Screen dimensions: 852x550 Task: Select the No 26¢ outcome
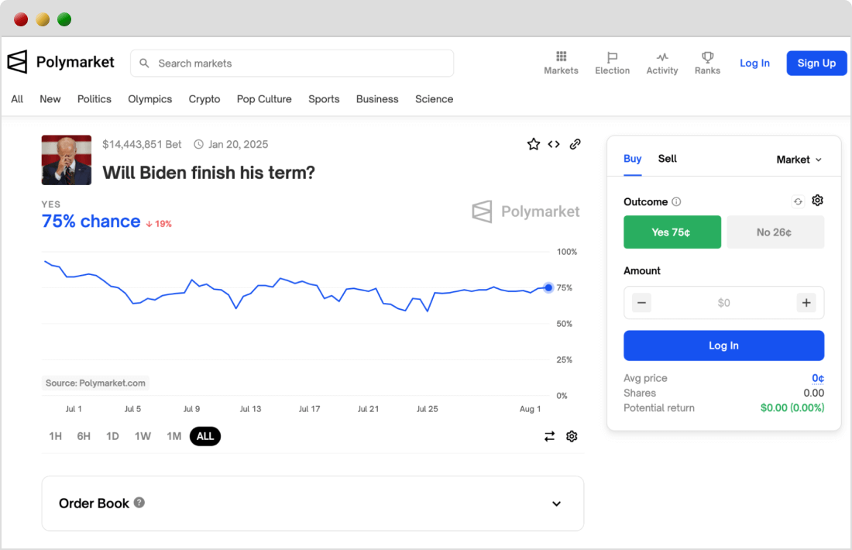(x=775, y=232)
